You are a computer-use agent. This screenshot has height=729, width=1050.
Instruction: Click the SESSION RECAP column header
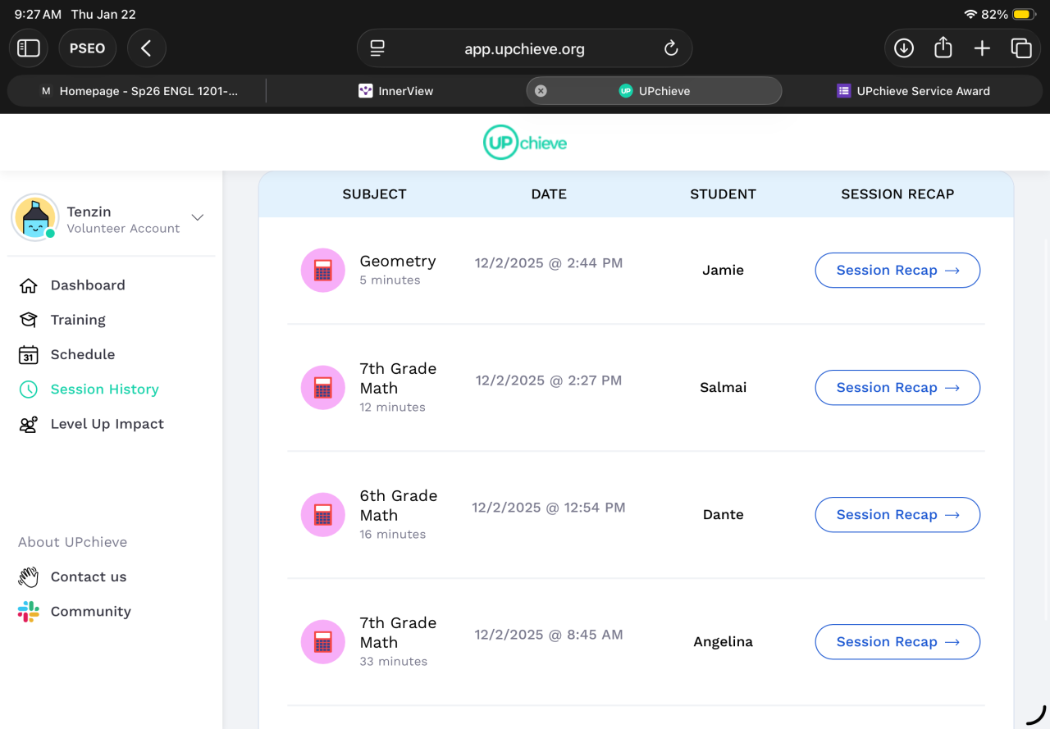(897, 194)
